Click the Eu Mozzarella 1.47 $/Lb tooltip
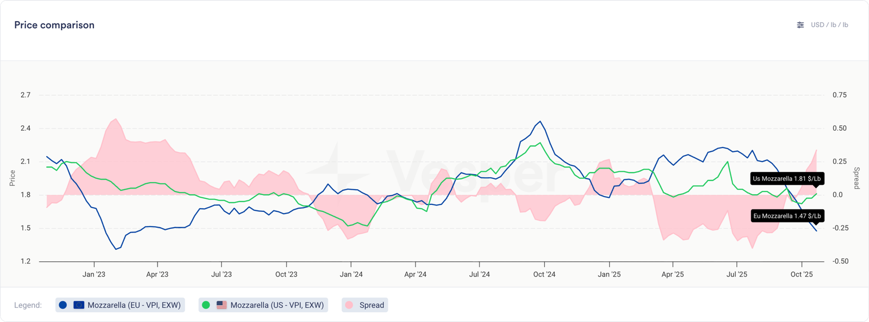The image size is (869, 322). [786, 216]
